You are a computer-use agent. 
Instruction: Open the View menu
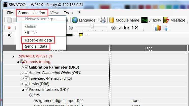54,13
